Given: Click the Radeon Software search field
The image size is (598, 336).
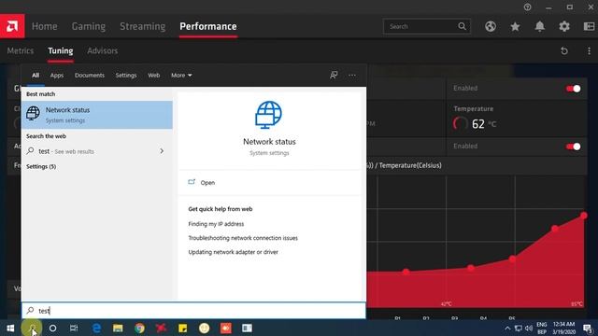Looking at the screenshot, I should [426, 26].
